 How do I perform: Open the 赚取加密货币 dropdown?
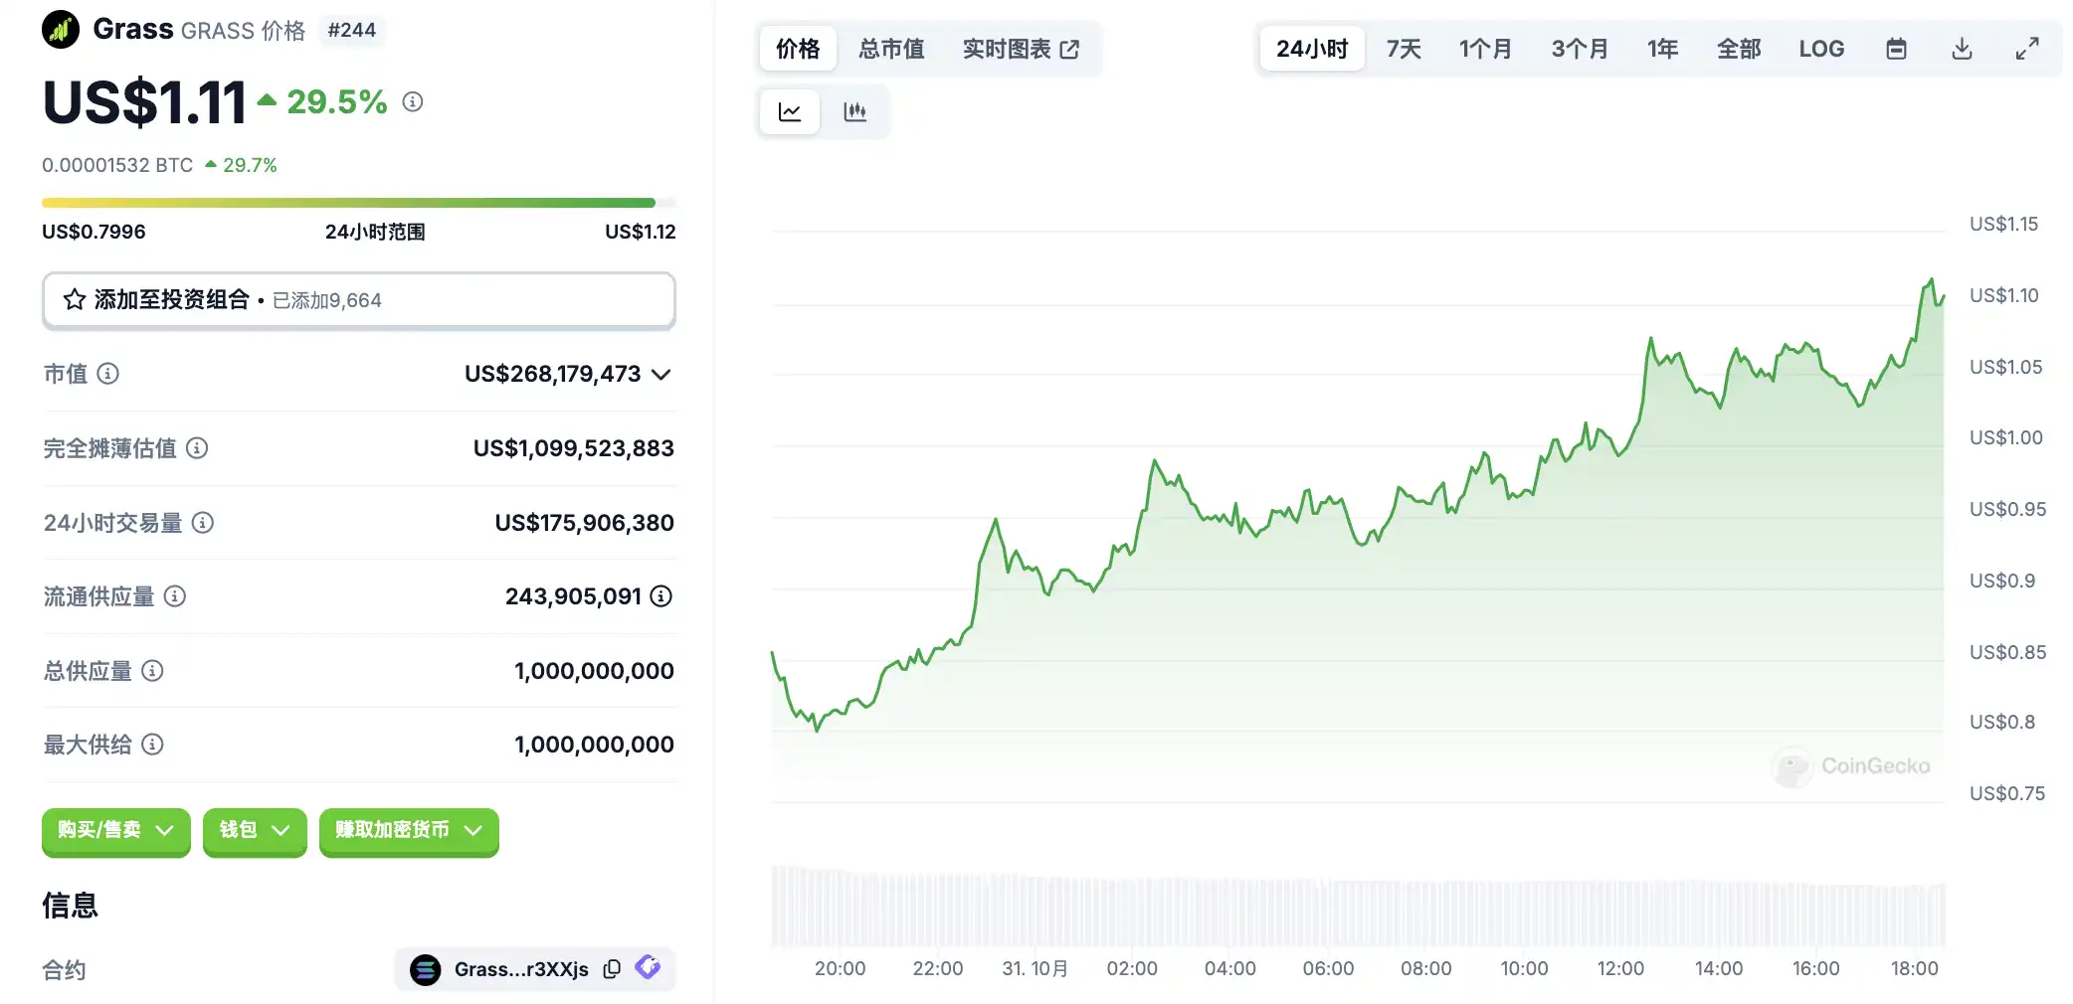409,830
